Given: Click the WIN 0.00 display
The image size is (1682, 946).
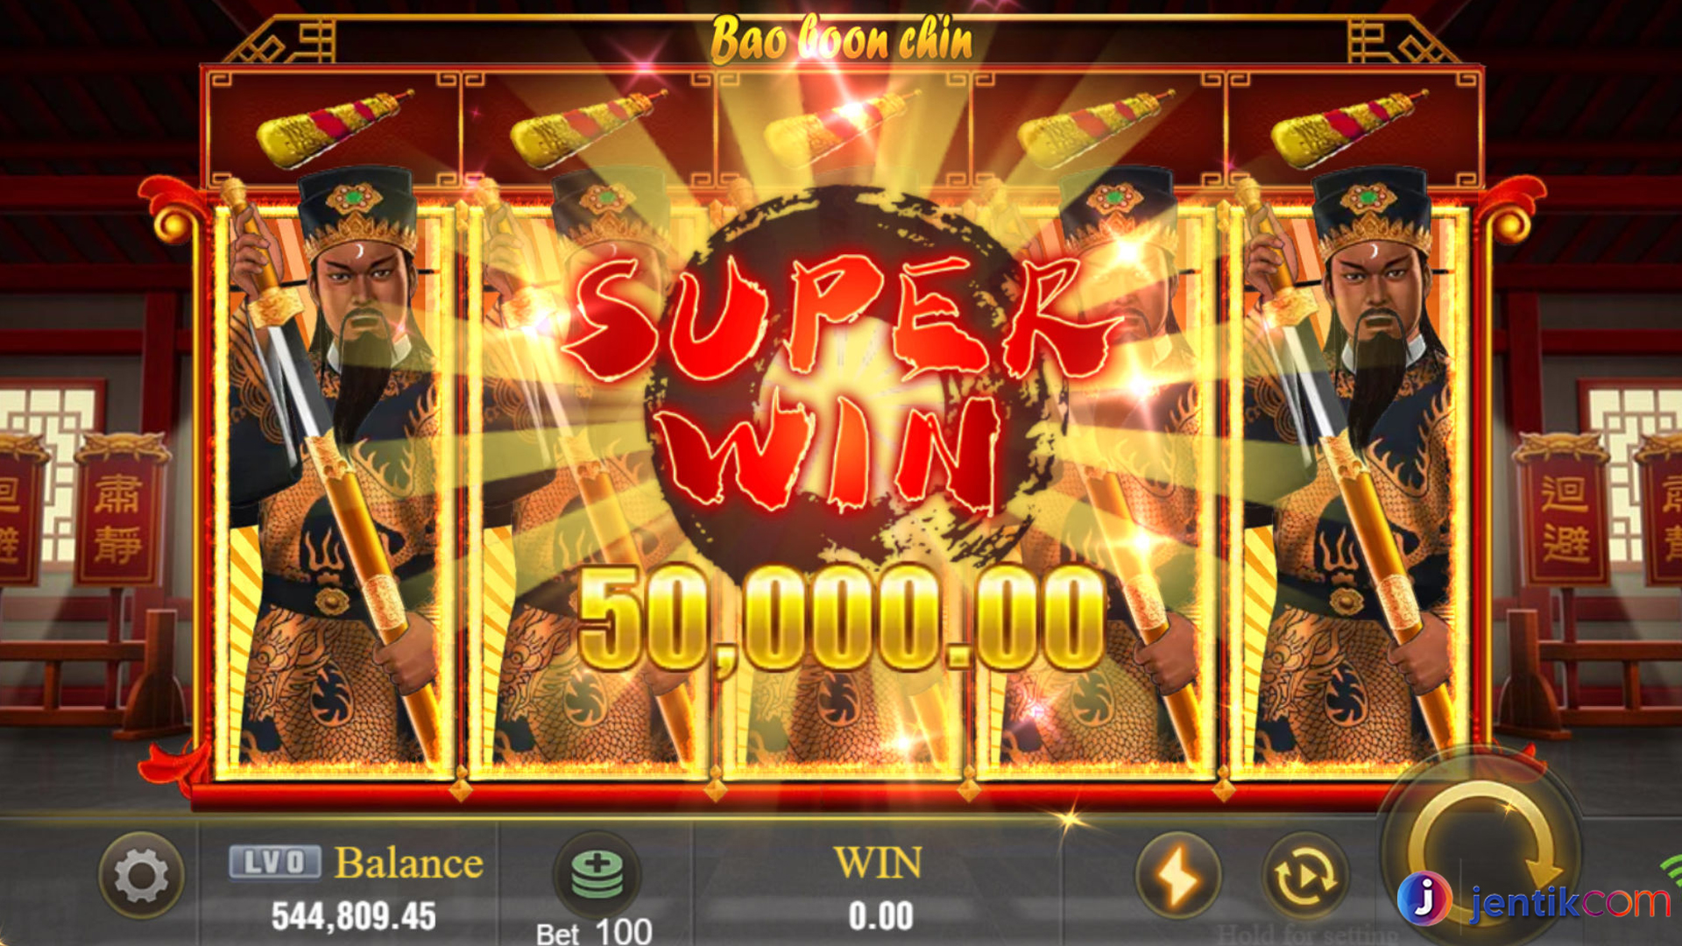Looking at the screenshot, I should tap(880, 888).
